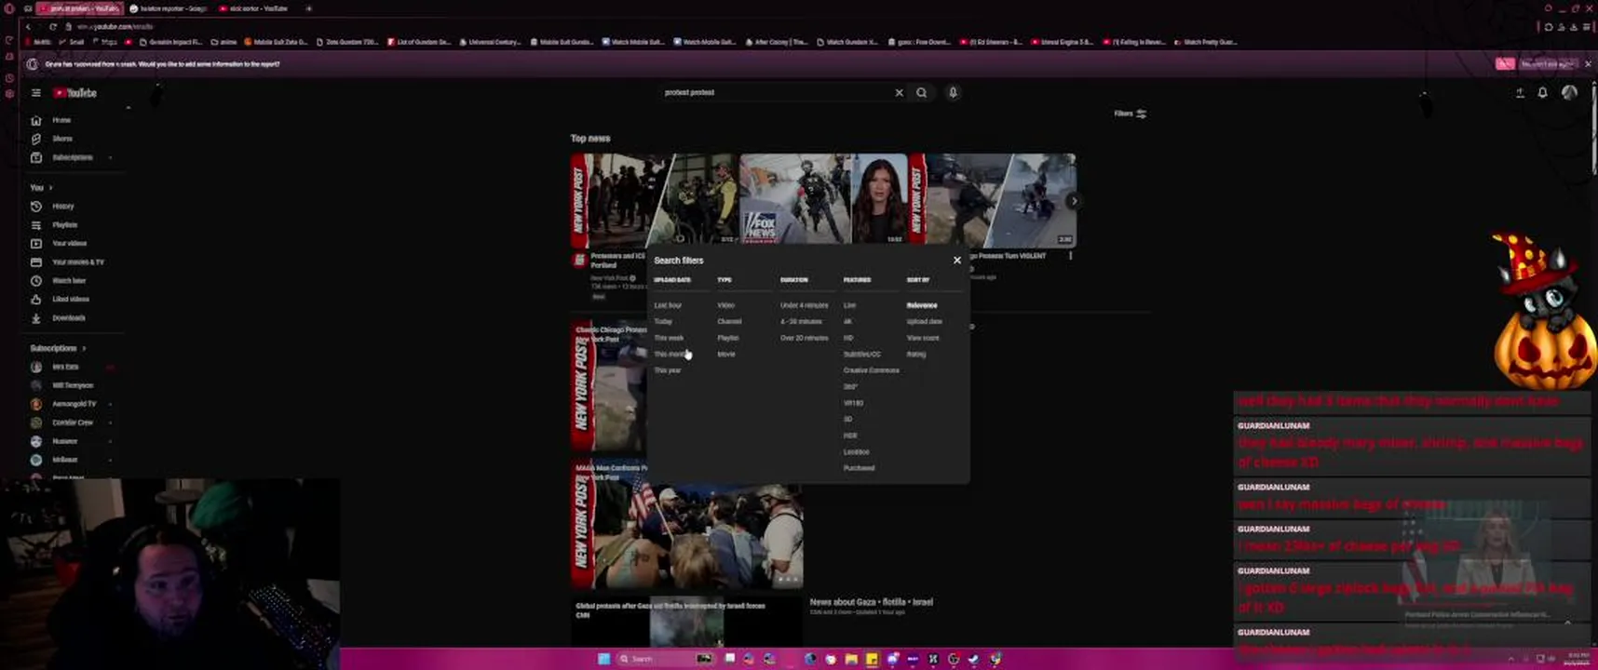Filter by Last hour upload date

(x=668, y=305)
